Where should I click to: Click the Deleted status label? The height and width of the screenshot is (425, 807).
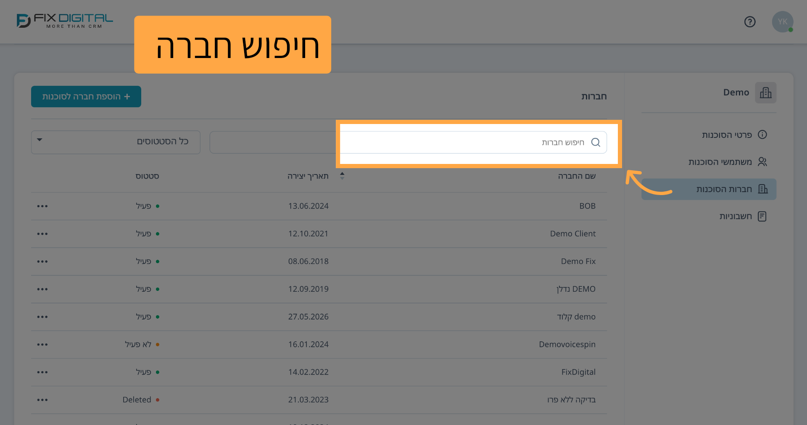click(x=137, y=400)
